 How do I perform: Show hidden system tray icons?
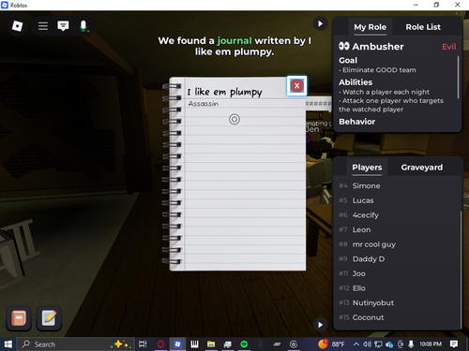356,344
